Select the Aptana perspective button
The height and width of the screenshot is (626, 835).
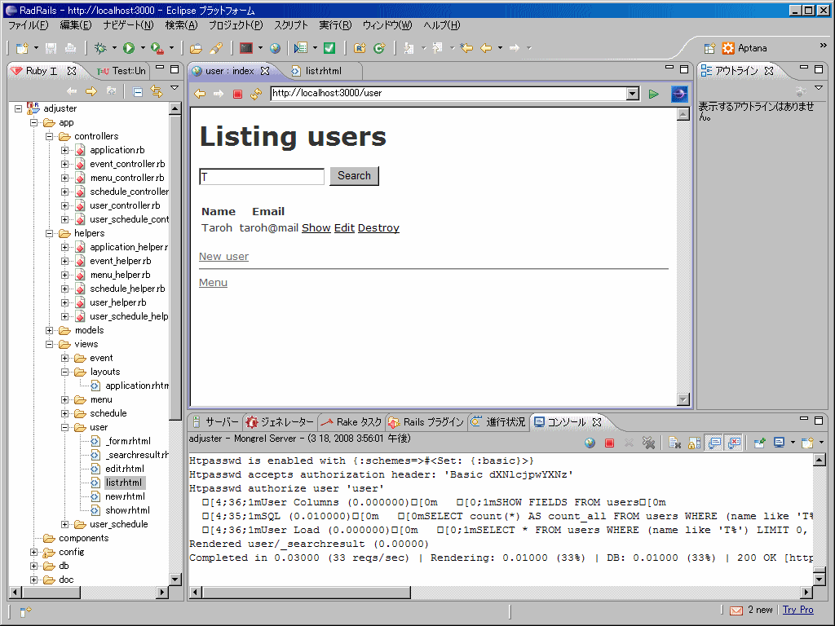pos(745,48)
